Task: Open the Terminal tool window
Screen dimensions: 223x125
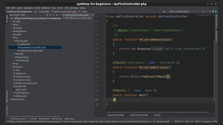Action: [x=57, y=119]
